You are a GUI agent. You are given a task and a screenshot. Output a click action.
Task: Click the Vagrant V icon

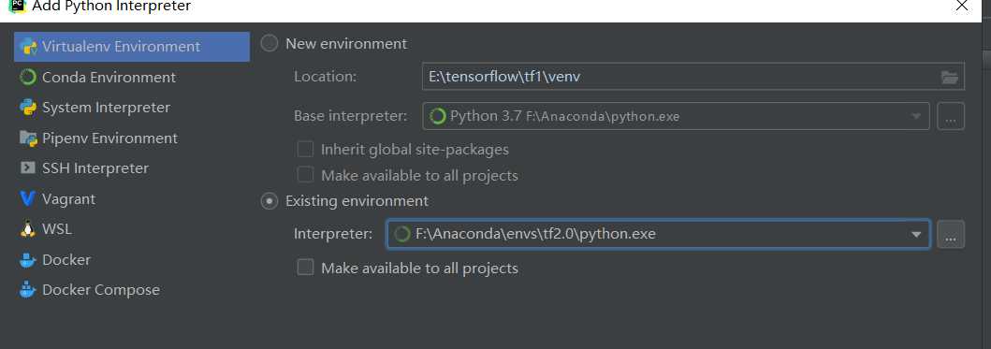(x=28, y=198)
